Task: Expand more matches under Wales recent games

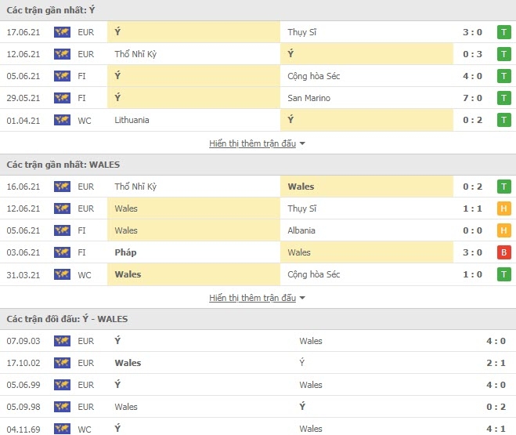Action: 252,298
